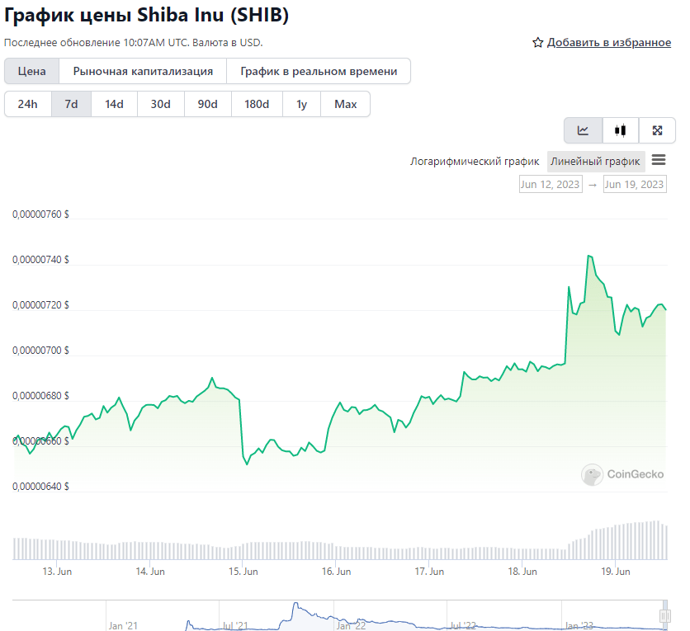Switch to candlestick chart icon
The height and width of the screenshot is (631, 690).
click(x=621, y=130)
